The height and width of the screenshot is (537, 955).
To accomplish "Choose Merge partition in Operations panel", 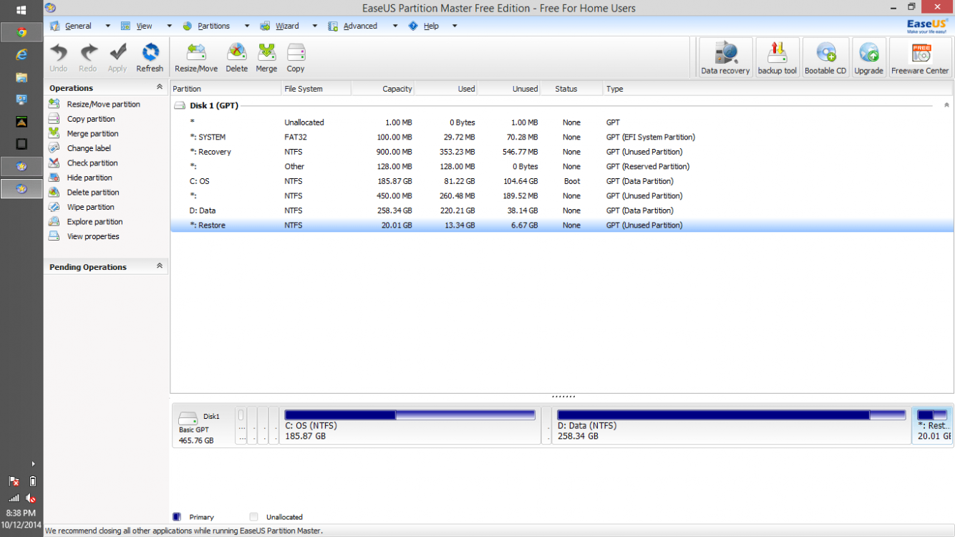I will click(84, 133).
